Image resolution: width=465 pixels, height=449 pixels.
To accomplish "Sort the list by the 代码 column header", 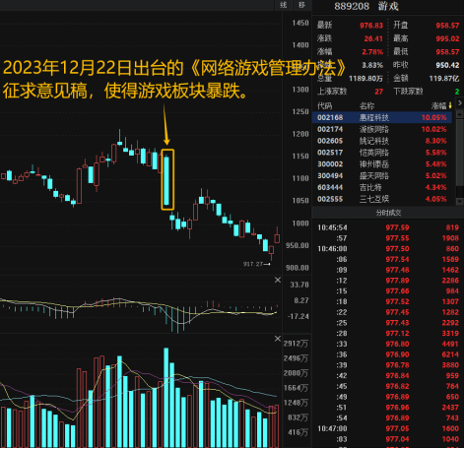I will [324, 105].
